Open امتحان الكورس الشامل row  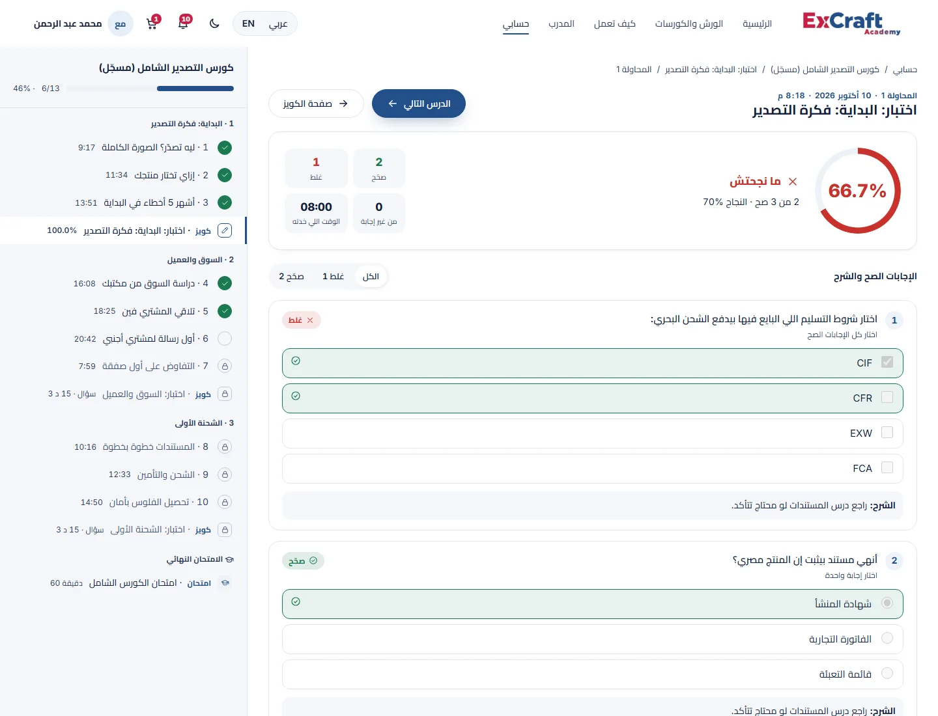pyautogui.click(x=124, y=583)
